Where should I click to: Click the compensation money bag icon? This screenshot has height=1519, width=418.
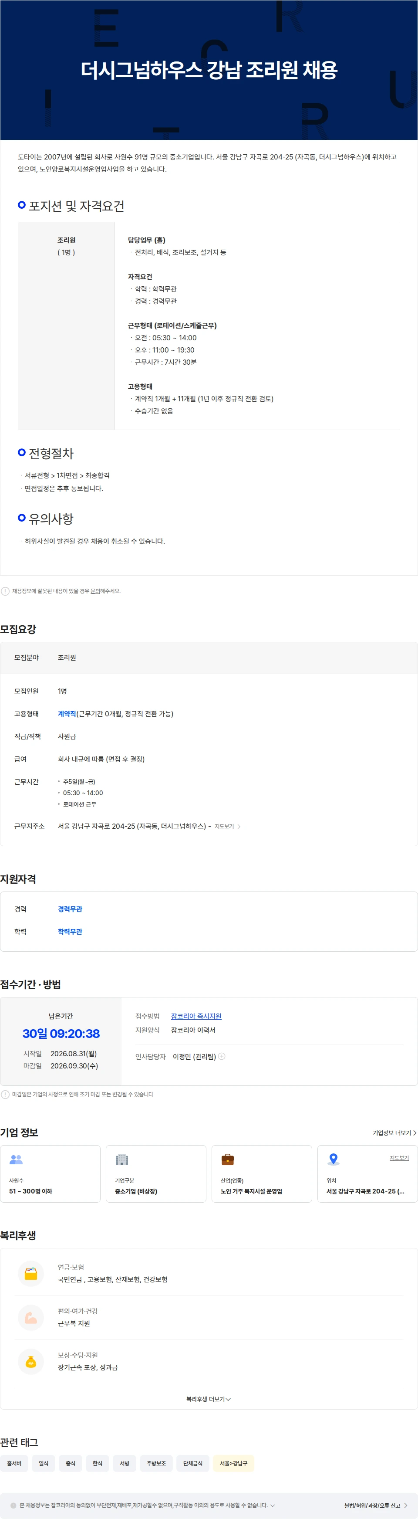click(30, 1362)
